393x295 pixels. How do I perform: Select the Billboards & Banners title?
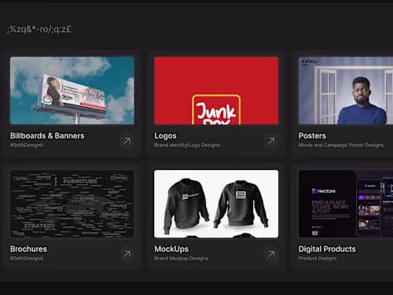pos(47,136)
